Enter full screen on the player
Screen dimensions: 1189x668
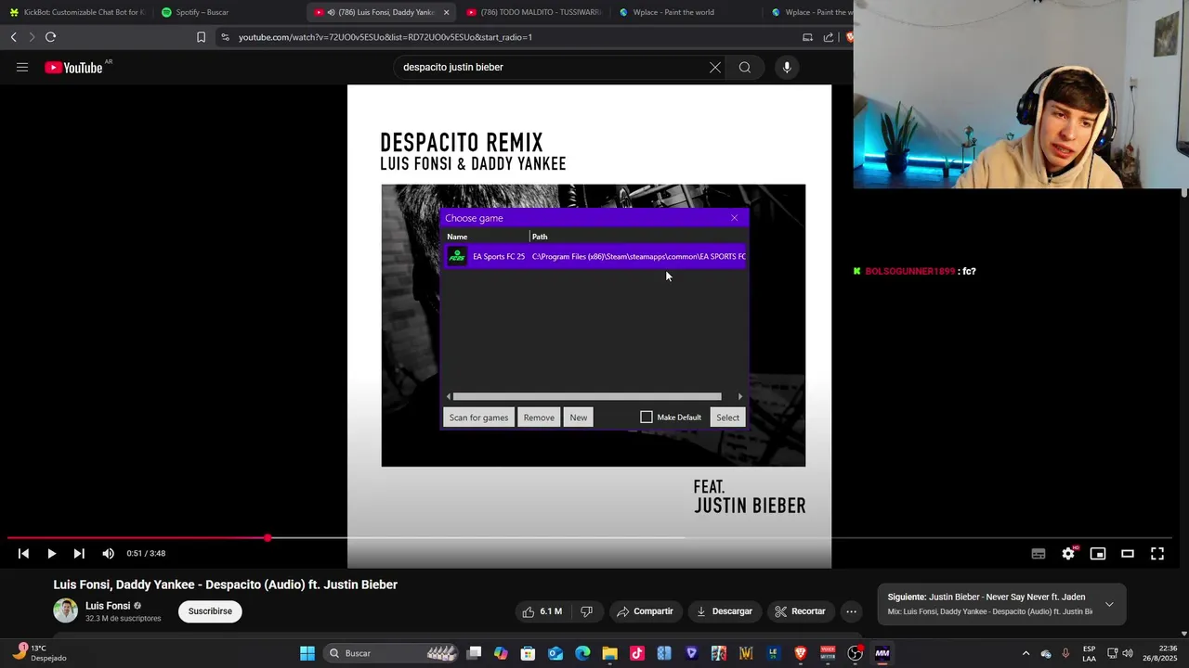pyautogui.click(x=1157, y=553)
